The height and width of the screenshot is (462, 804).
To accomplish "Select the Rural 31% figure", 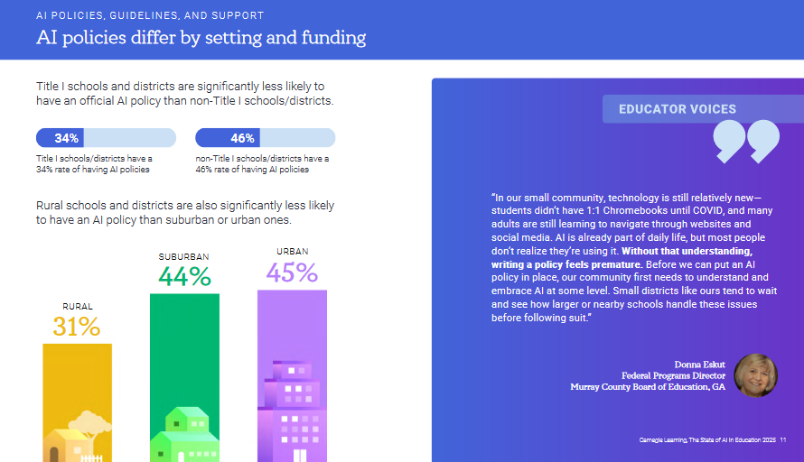I will (76, 326).
